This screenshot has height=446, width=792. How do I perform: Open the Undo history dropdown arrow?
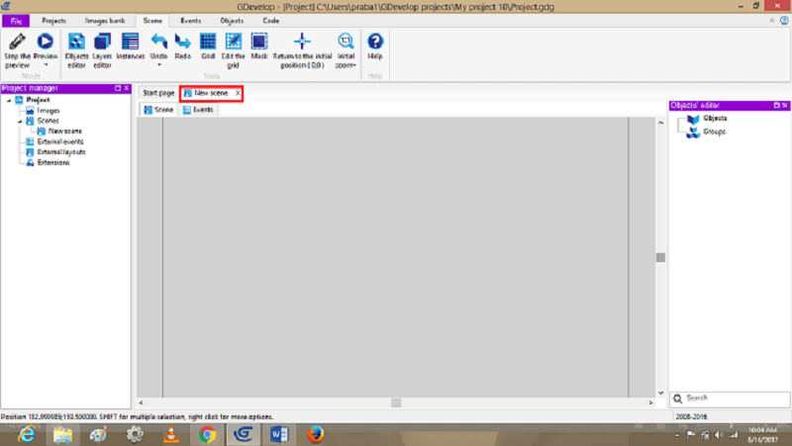pyautogui.click(x=159, y=65)
